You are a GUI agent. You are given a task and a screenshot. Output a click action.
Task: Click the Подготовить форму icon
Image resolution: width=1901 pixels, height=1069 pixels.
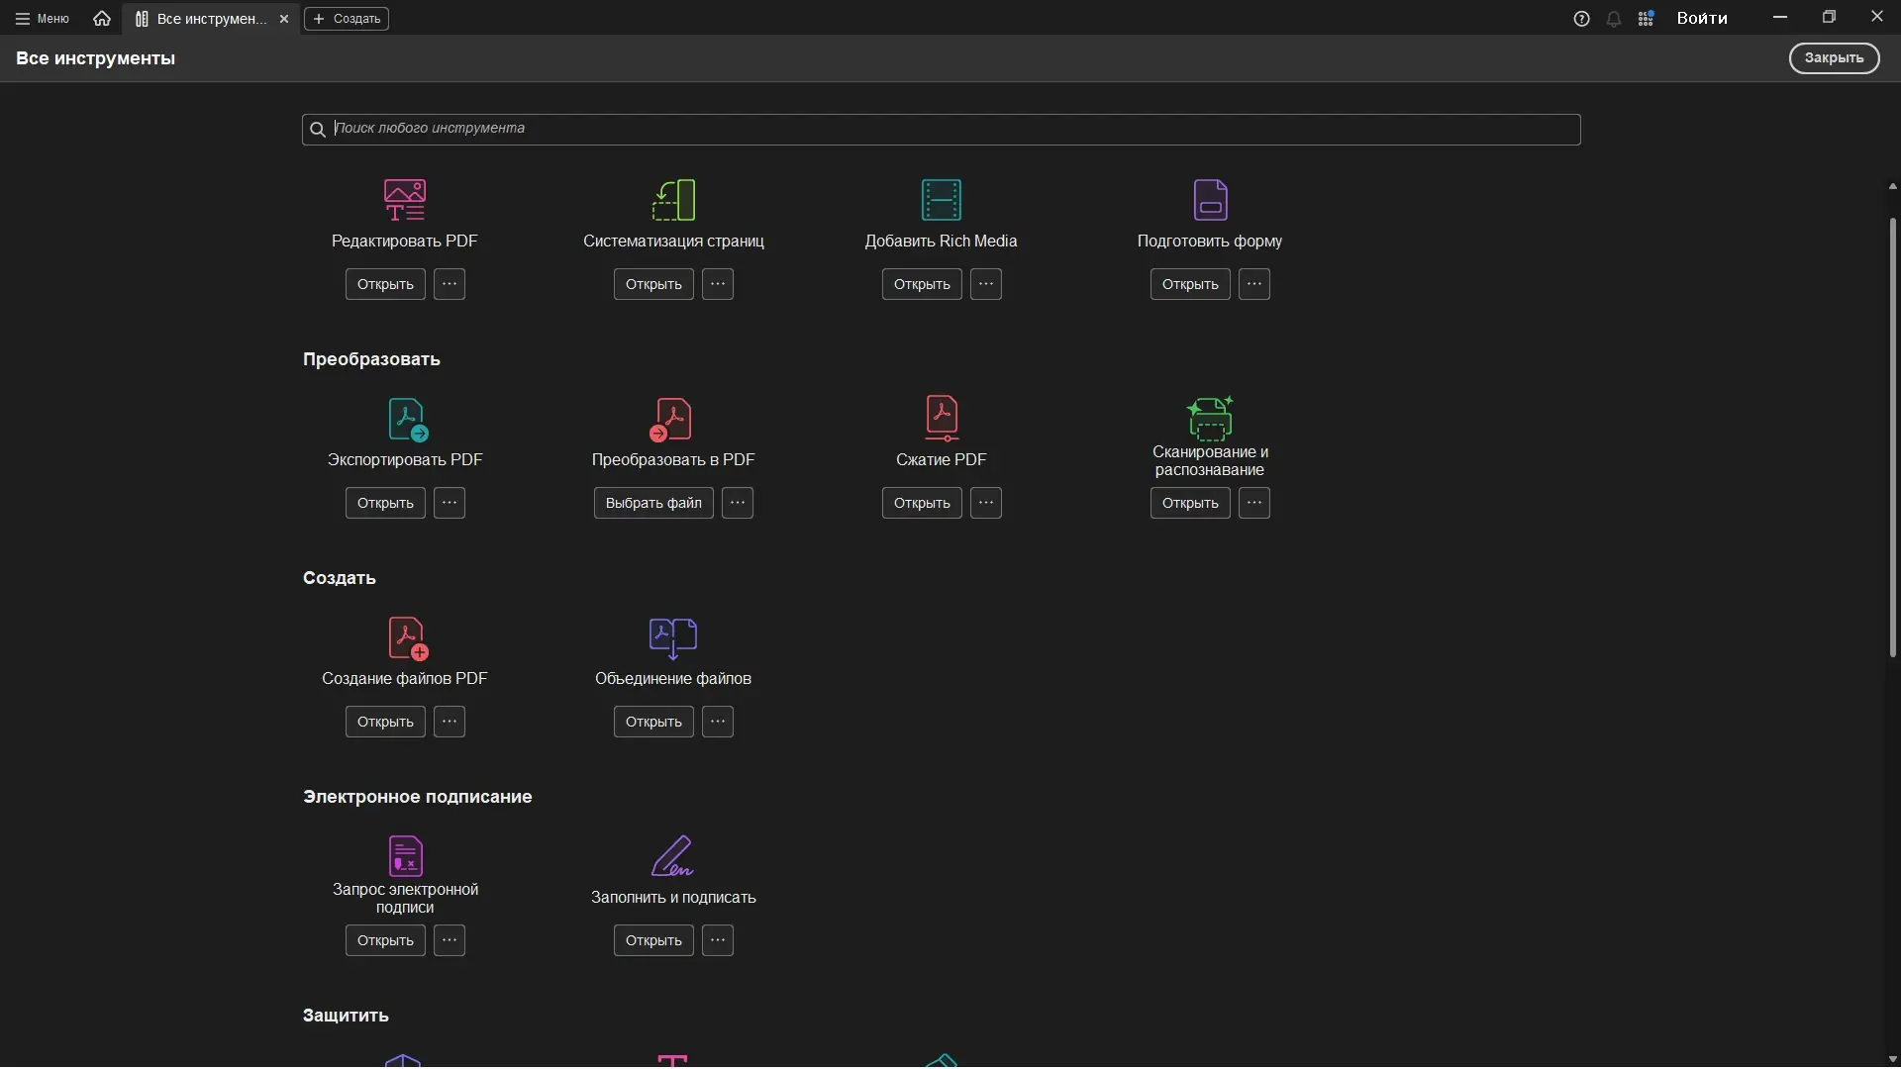[1210, 200]
